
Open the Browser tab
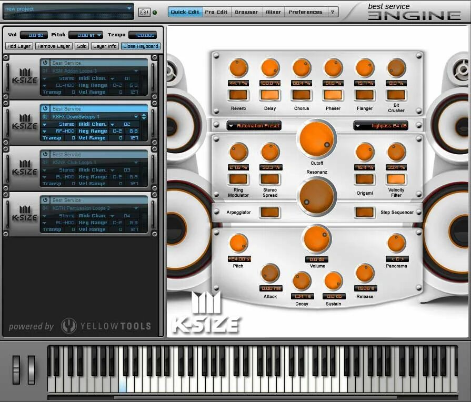tap(246, 12)
